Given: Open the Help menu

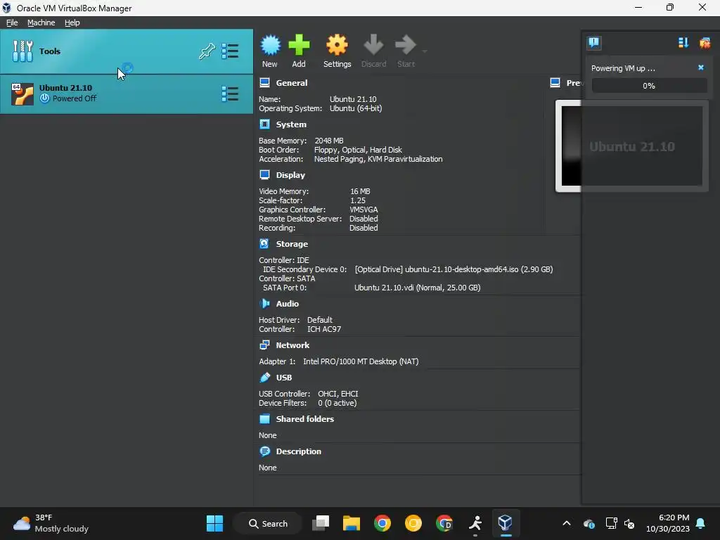Looking at the screenshot, I should click(x=72, y=22).
